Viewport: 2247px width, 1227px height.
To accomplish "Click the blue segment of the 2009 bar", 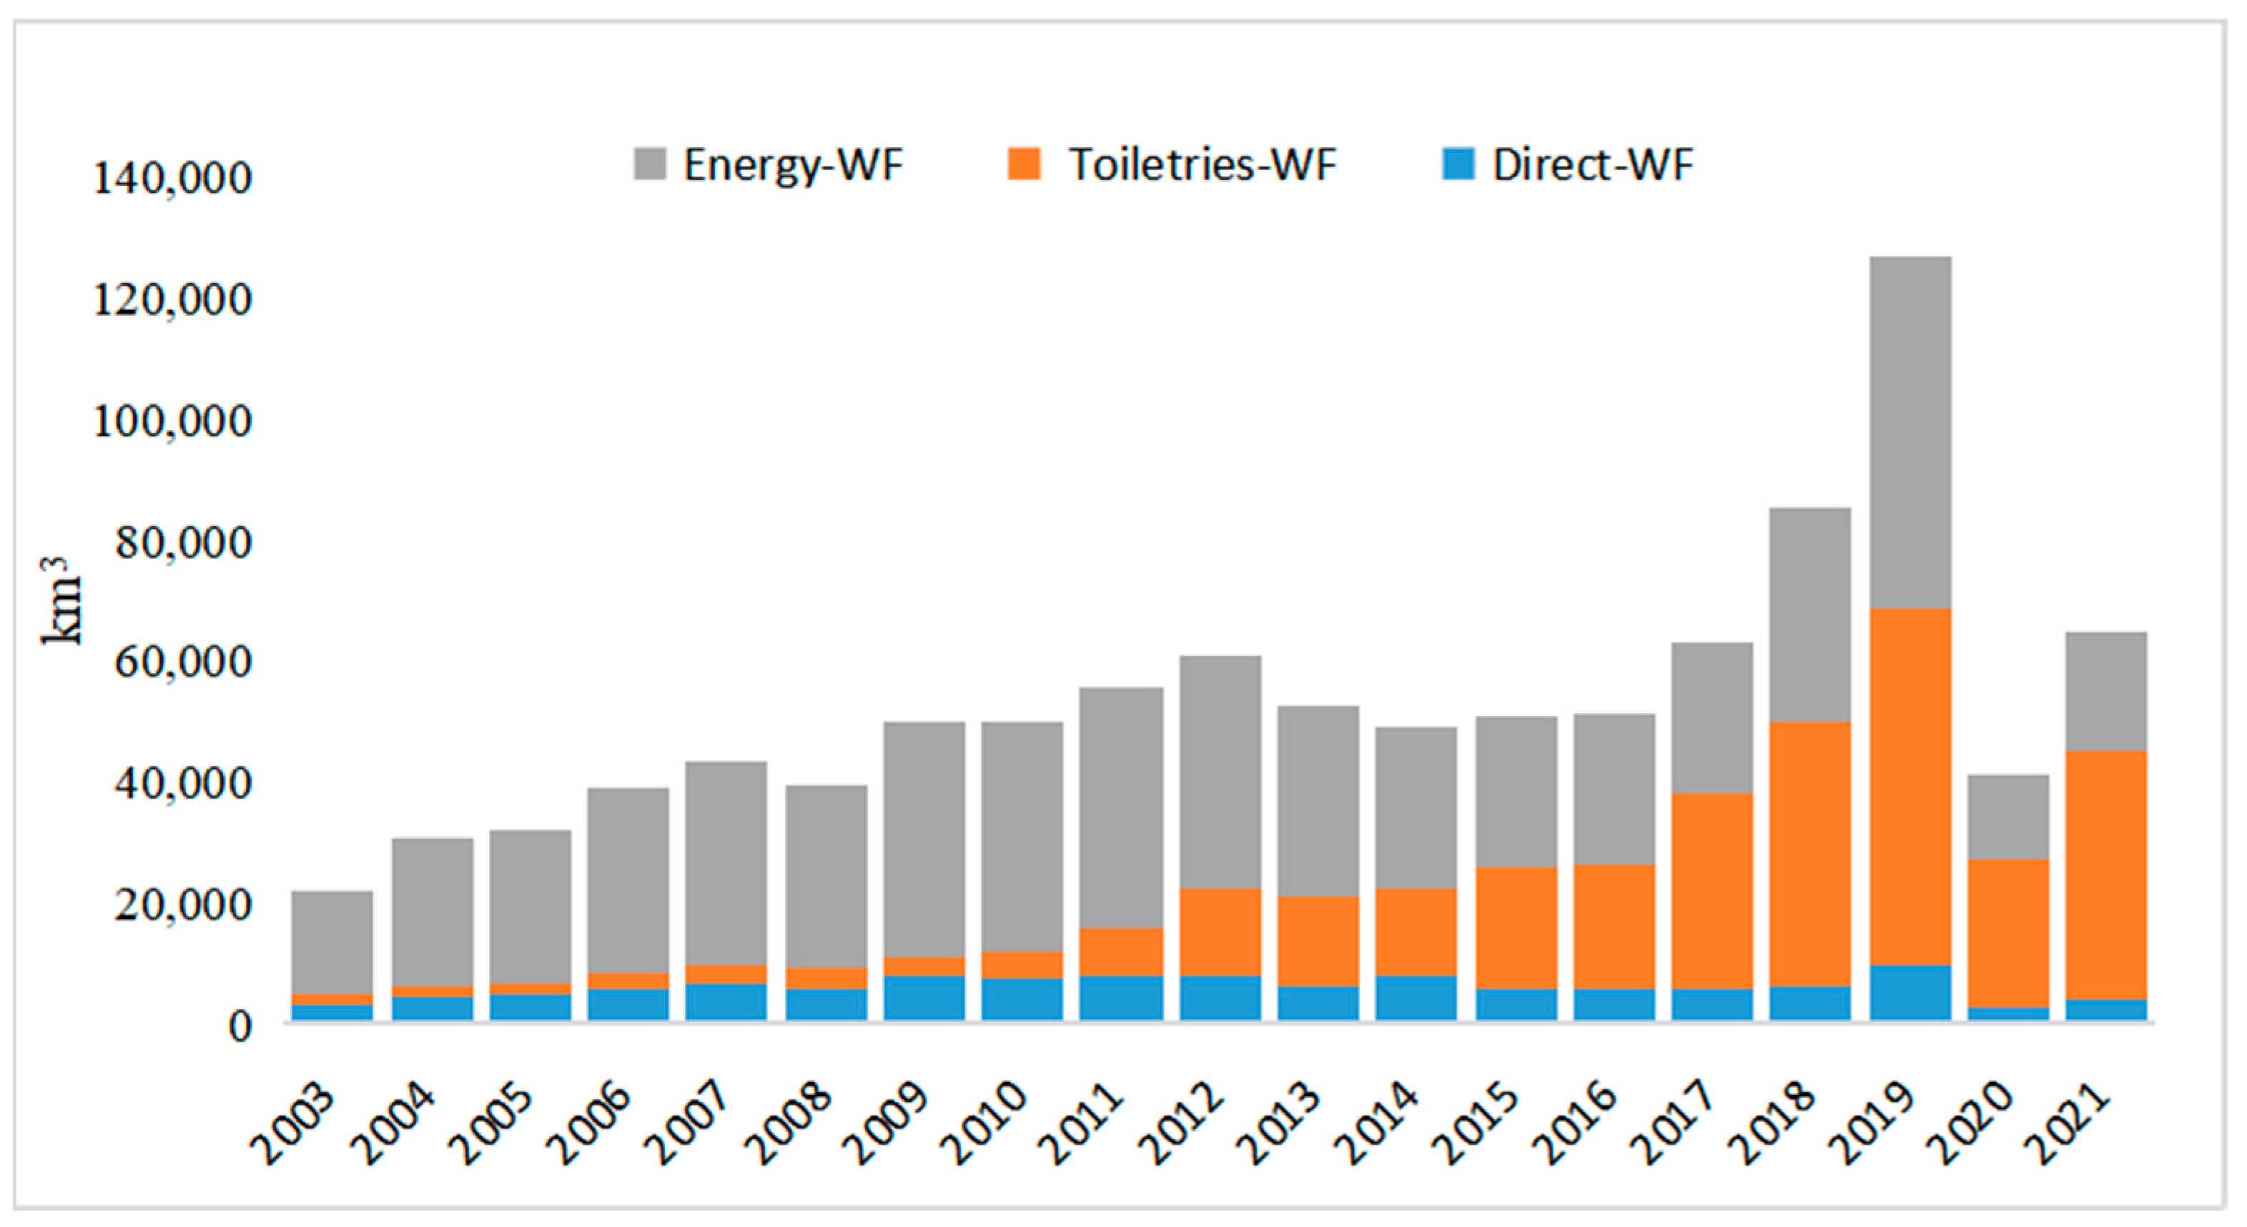I will (924, 998).
